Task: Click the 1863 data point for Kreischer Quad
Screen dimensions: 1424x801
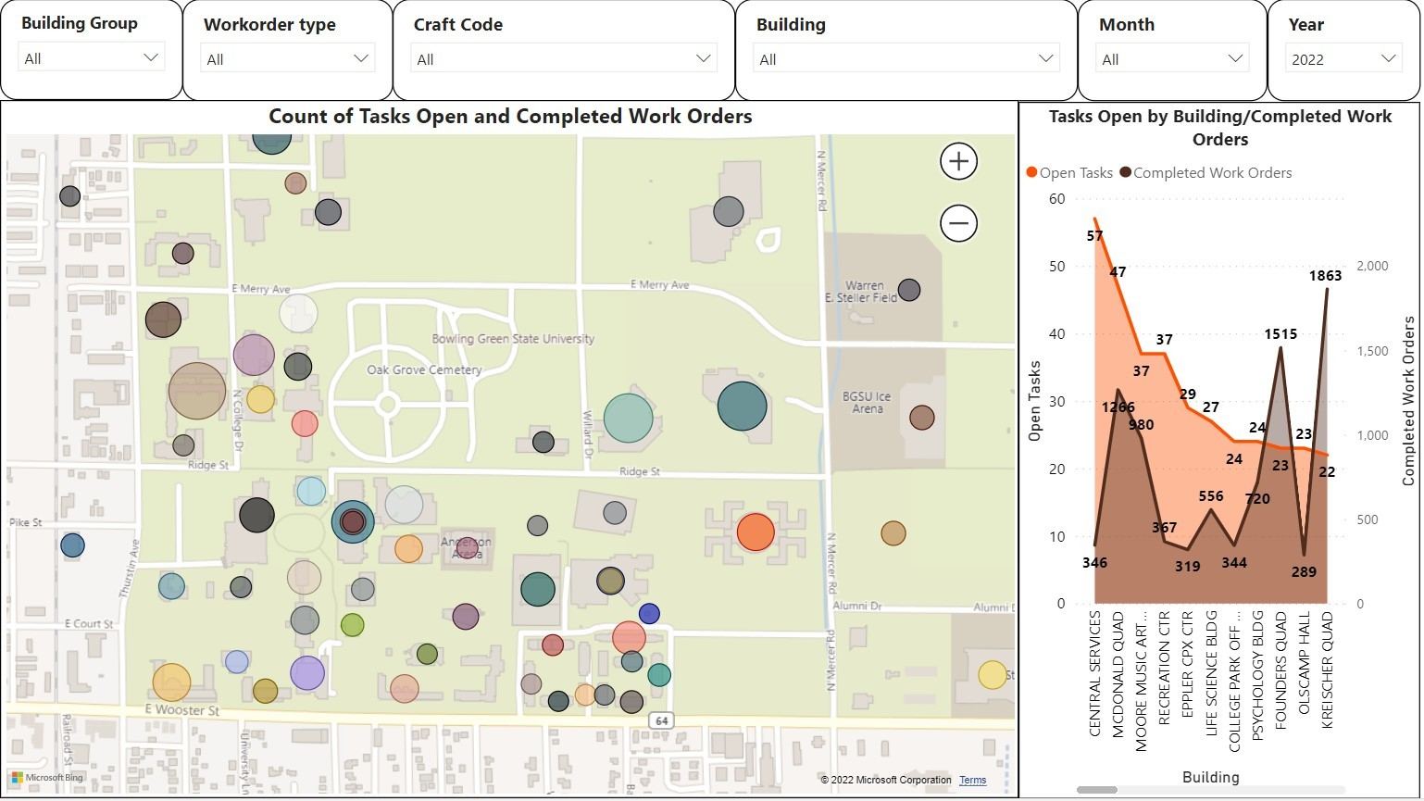Action: [1327, 289]
